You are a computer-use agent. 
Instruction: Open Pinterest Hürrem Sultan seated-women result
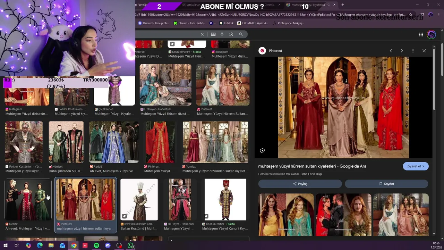pyautogui.click(x=223, y=85)
